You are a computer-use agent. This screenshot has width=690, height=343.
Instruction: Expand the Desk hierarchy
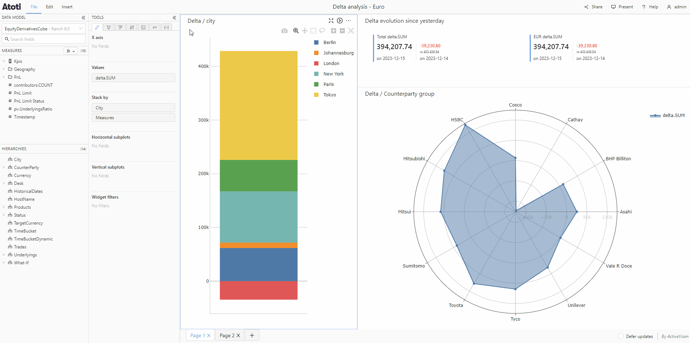pyautogui.click(x=4, y=183)
